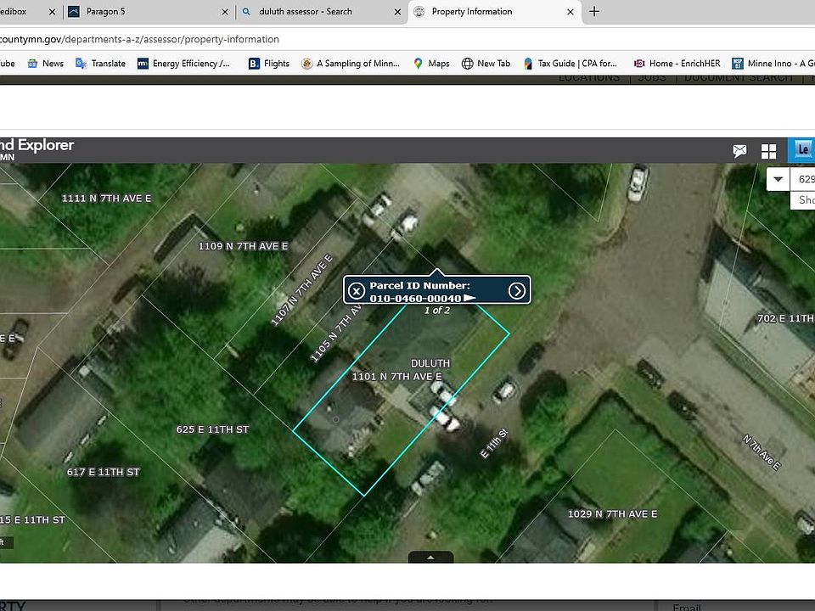The height and width of the screenshot is (611, 815).
Task: Click the map search input field
Action: click(803, 180)
